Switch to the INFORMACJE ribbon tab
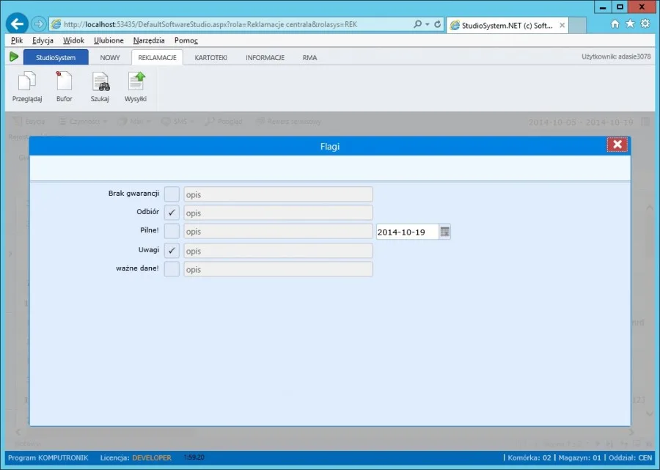 (265, 58)
